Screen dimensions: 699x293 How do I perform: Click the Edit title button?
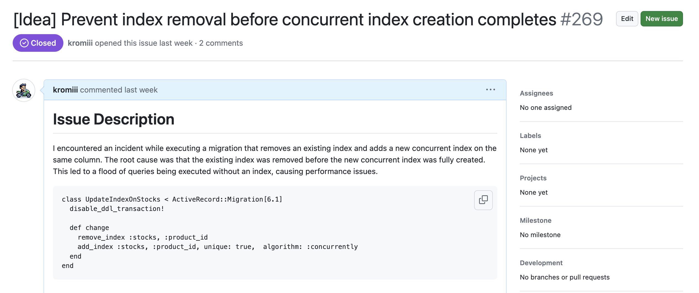click(627, 19)
